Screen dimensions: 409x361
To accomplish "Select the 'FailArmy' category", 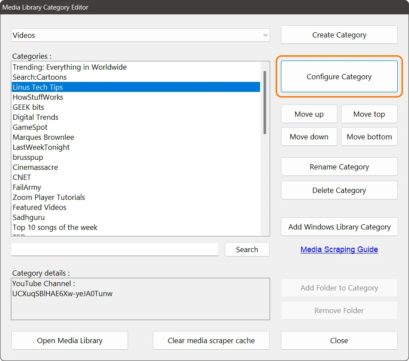I will coord(136,187).
